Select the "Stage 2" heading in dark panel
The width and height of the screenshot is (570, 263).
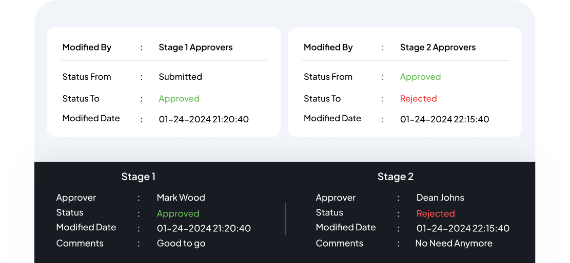(x=395, y=177)
